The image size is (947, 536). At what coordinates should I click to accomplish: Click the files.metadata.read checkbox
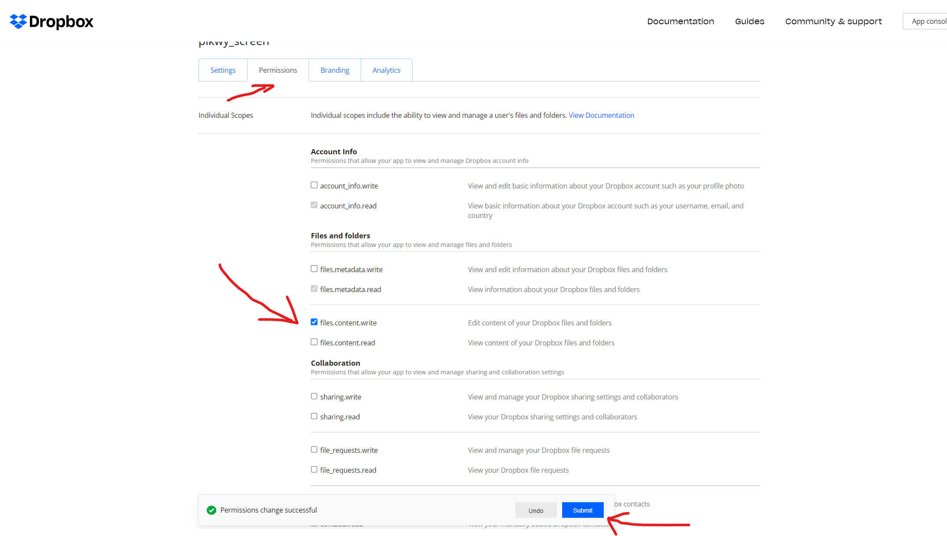point(314,289)
